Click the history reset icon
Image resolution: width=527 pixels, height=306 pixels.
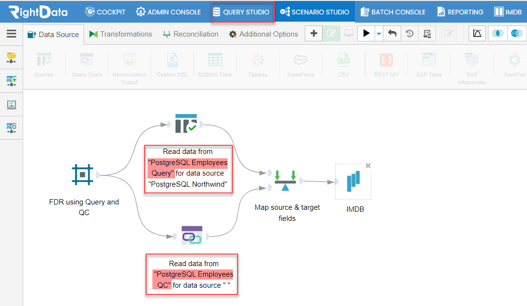click(x=409, y=34)
